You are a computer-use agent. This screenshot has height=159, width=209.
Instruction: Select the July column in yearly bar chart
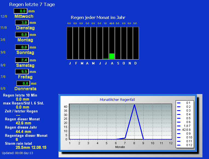point(106,43)
